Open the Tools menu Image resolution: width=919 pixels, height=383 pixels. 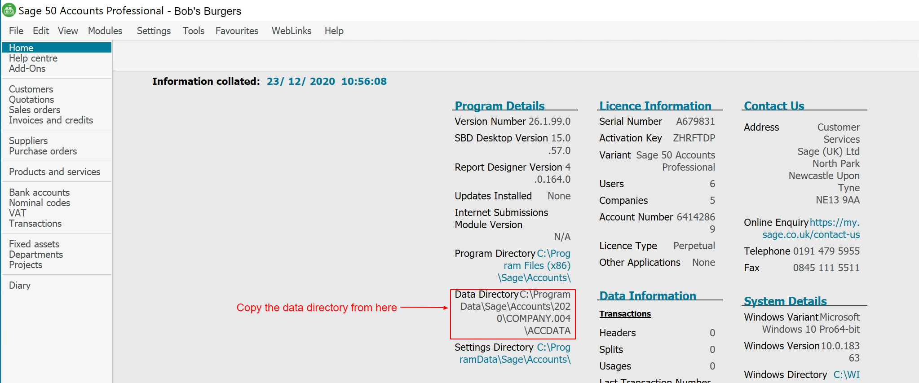pyautogui.click(x=193, y=31)
